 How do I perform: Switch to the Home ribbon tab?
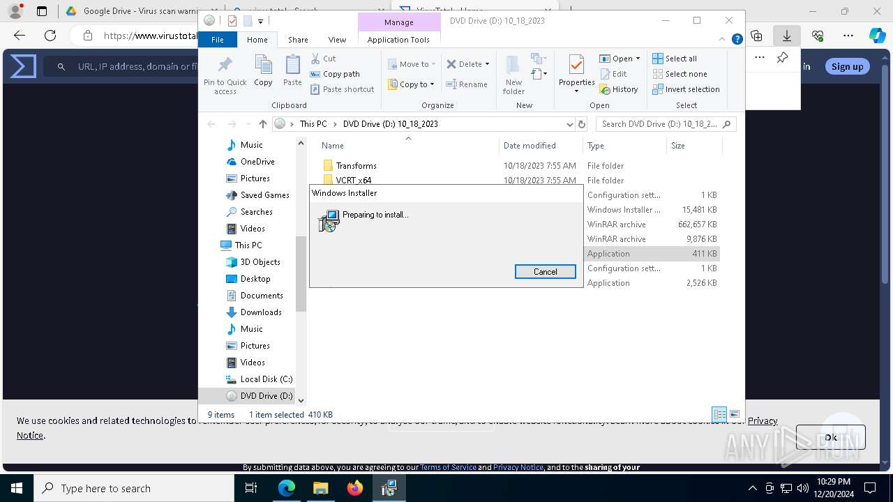pos(257,40)
